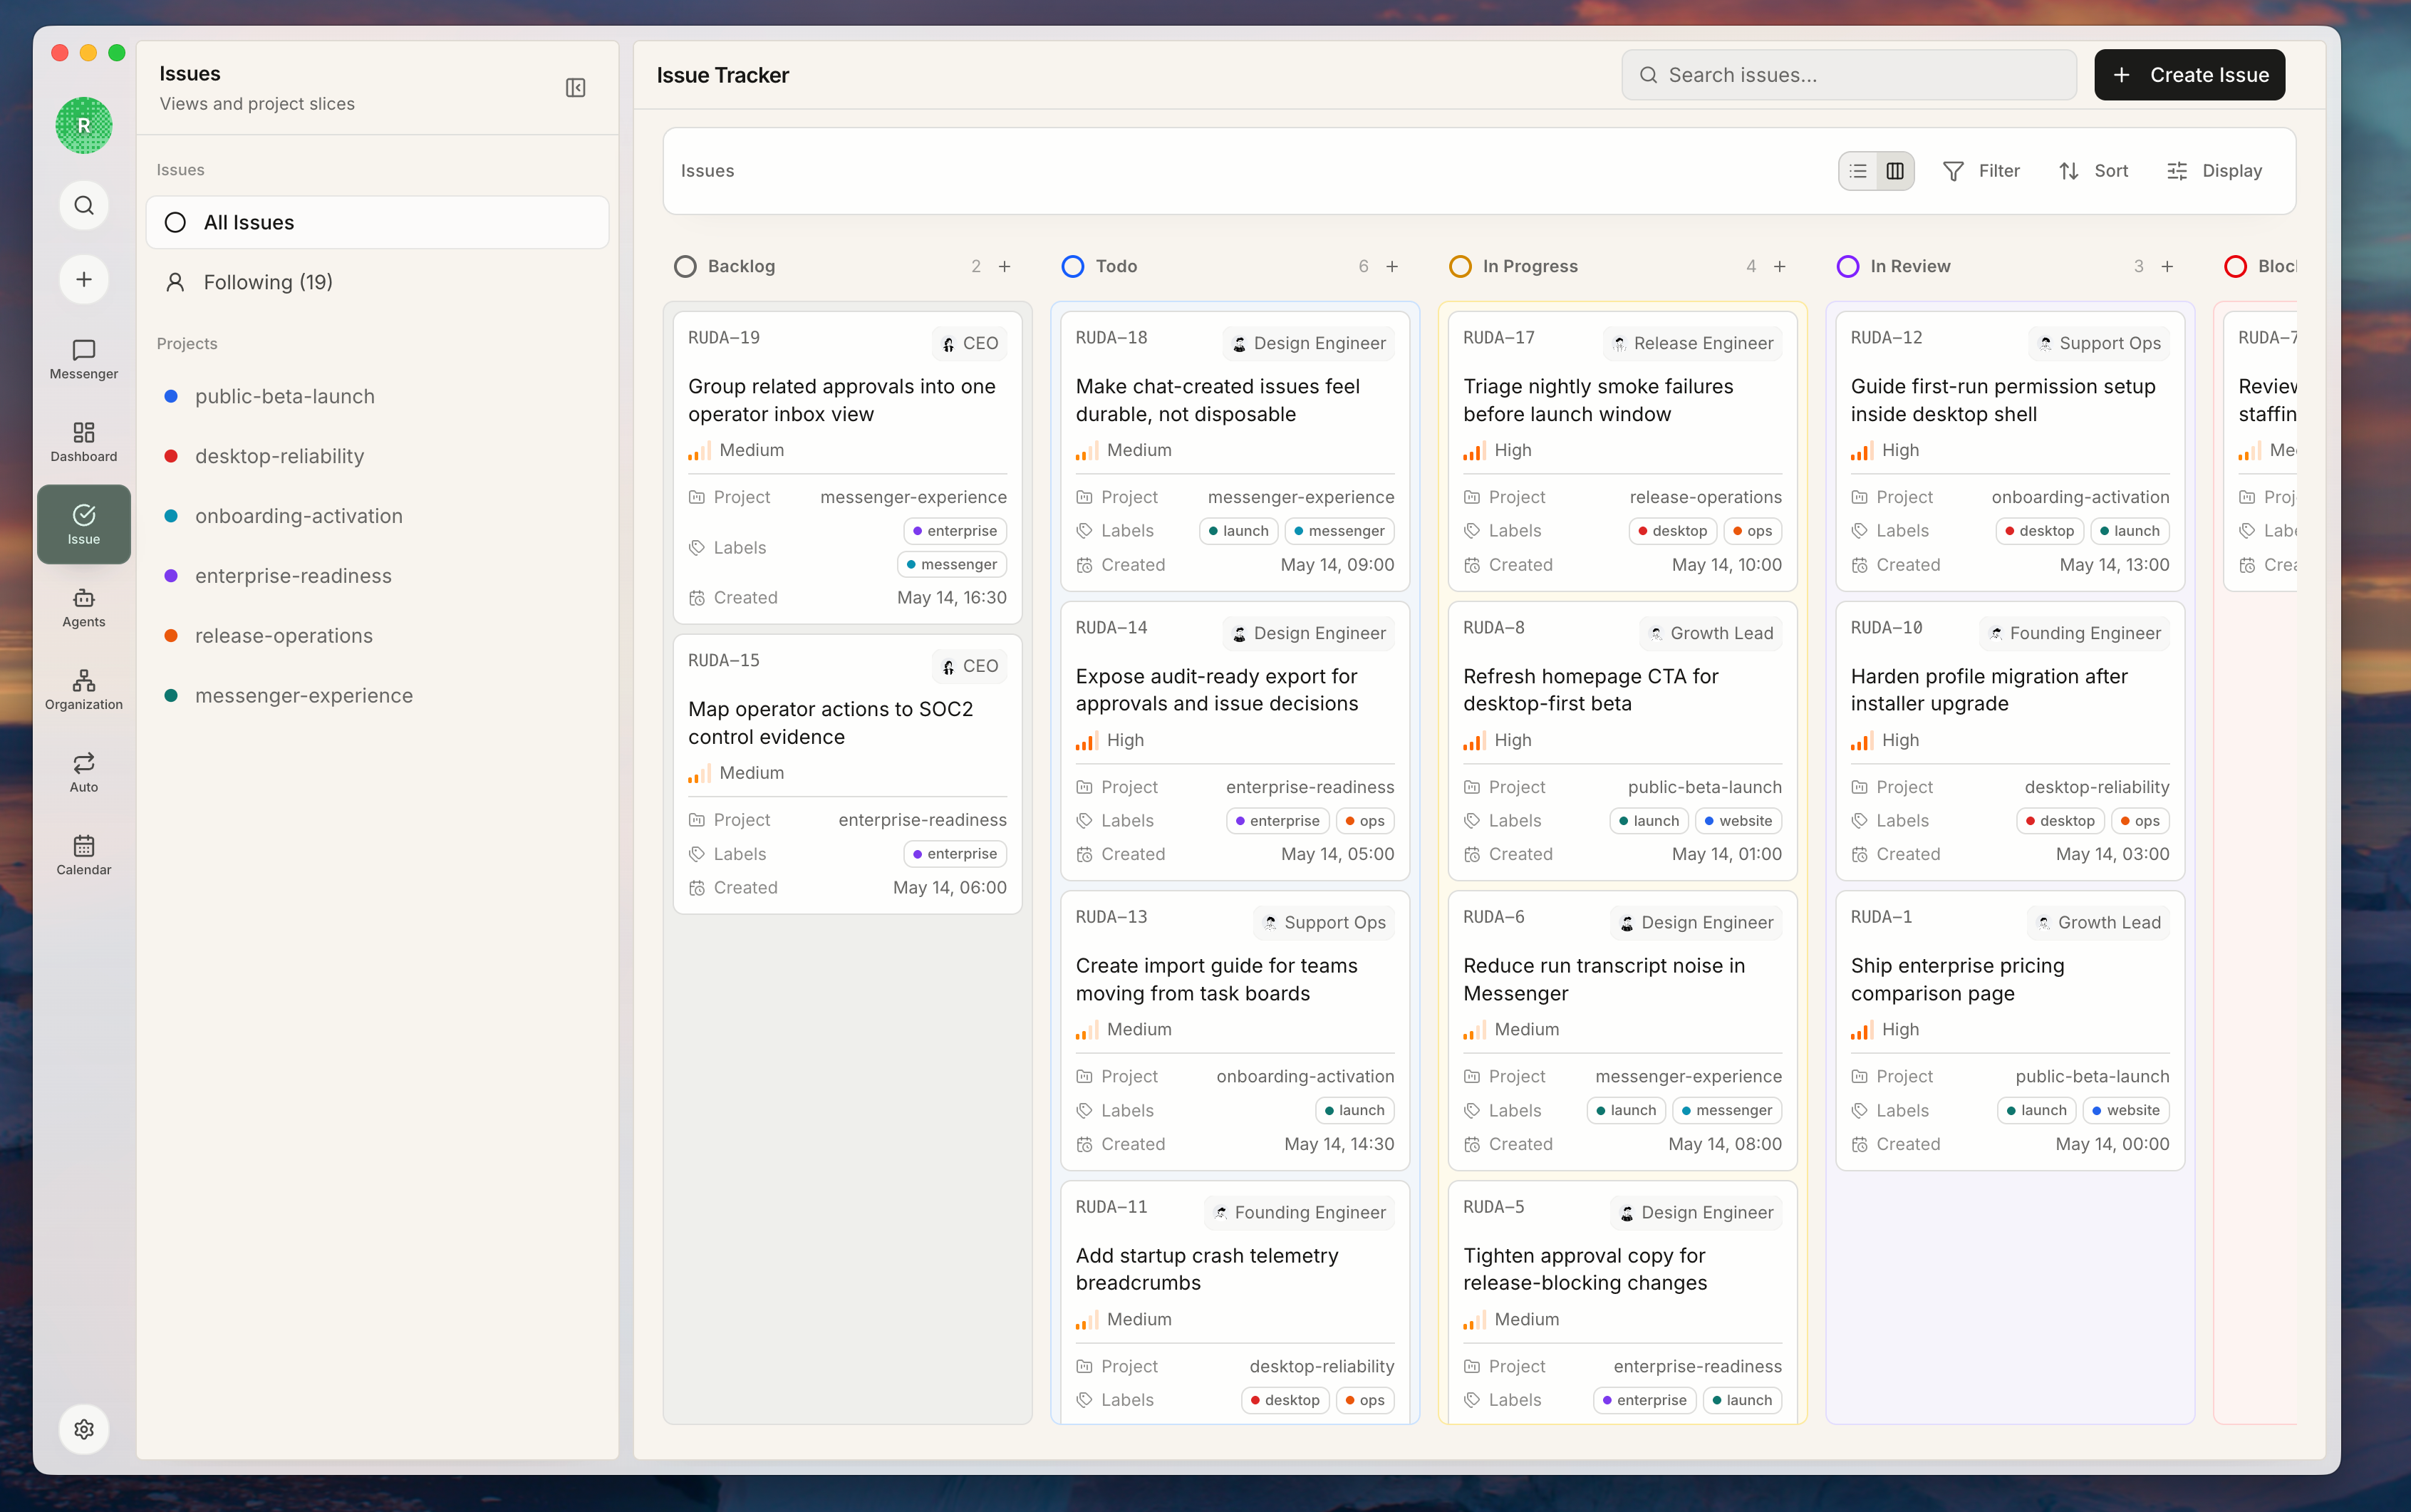Click the In Progress status circle icon
The height and width of the screenshot is (1512, 2411).
click(x=1461, y=266)
